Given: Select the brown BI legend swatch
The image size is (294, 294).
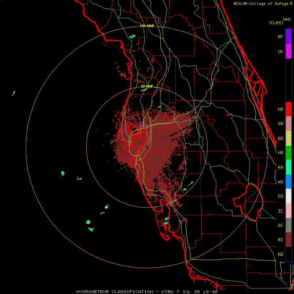Looking at the screenshot, I should point(288,240).
